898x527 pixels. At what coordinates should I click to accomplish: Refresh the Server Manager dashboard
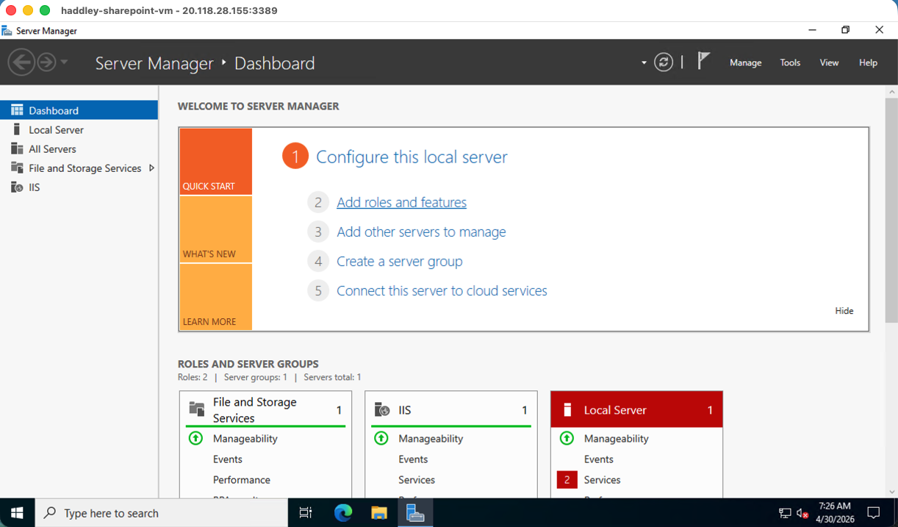click(x=664, y=62)
